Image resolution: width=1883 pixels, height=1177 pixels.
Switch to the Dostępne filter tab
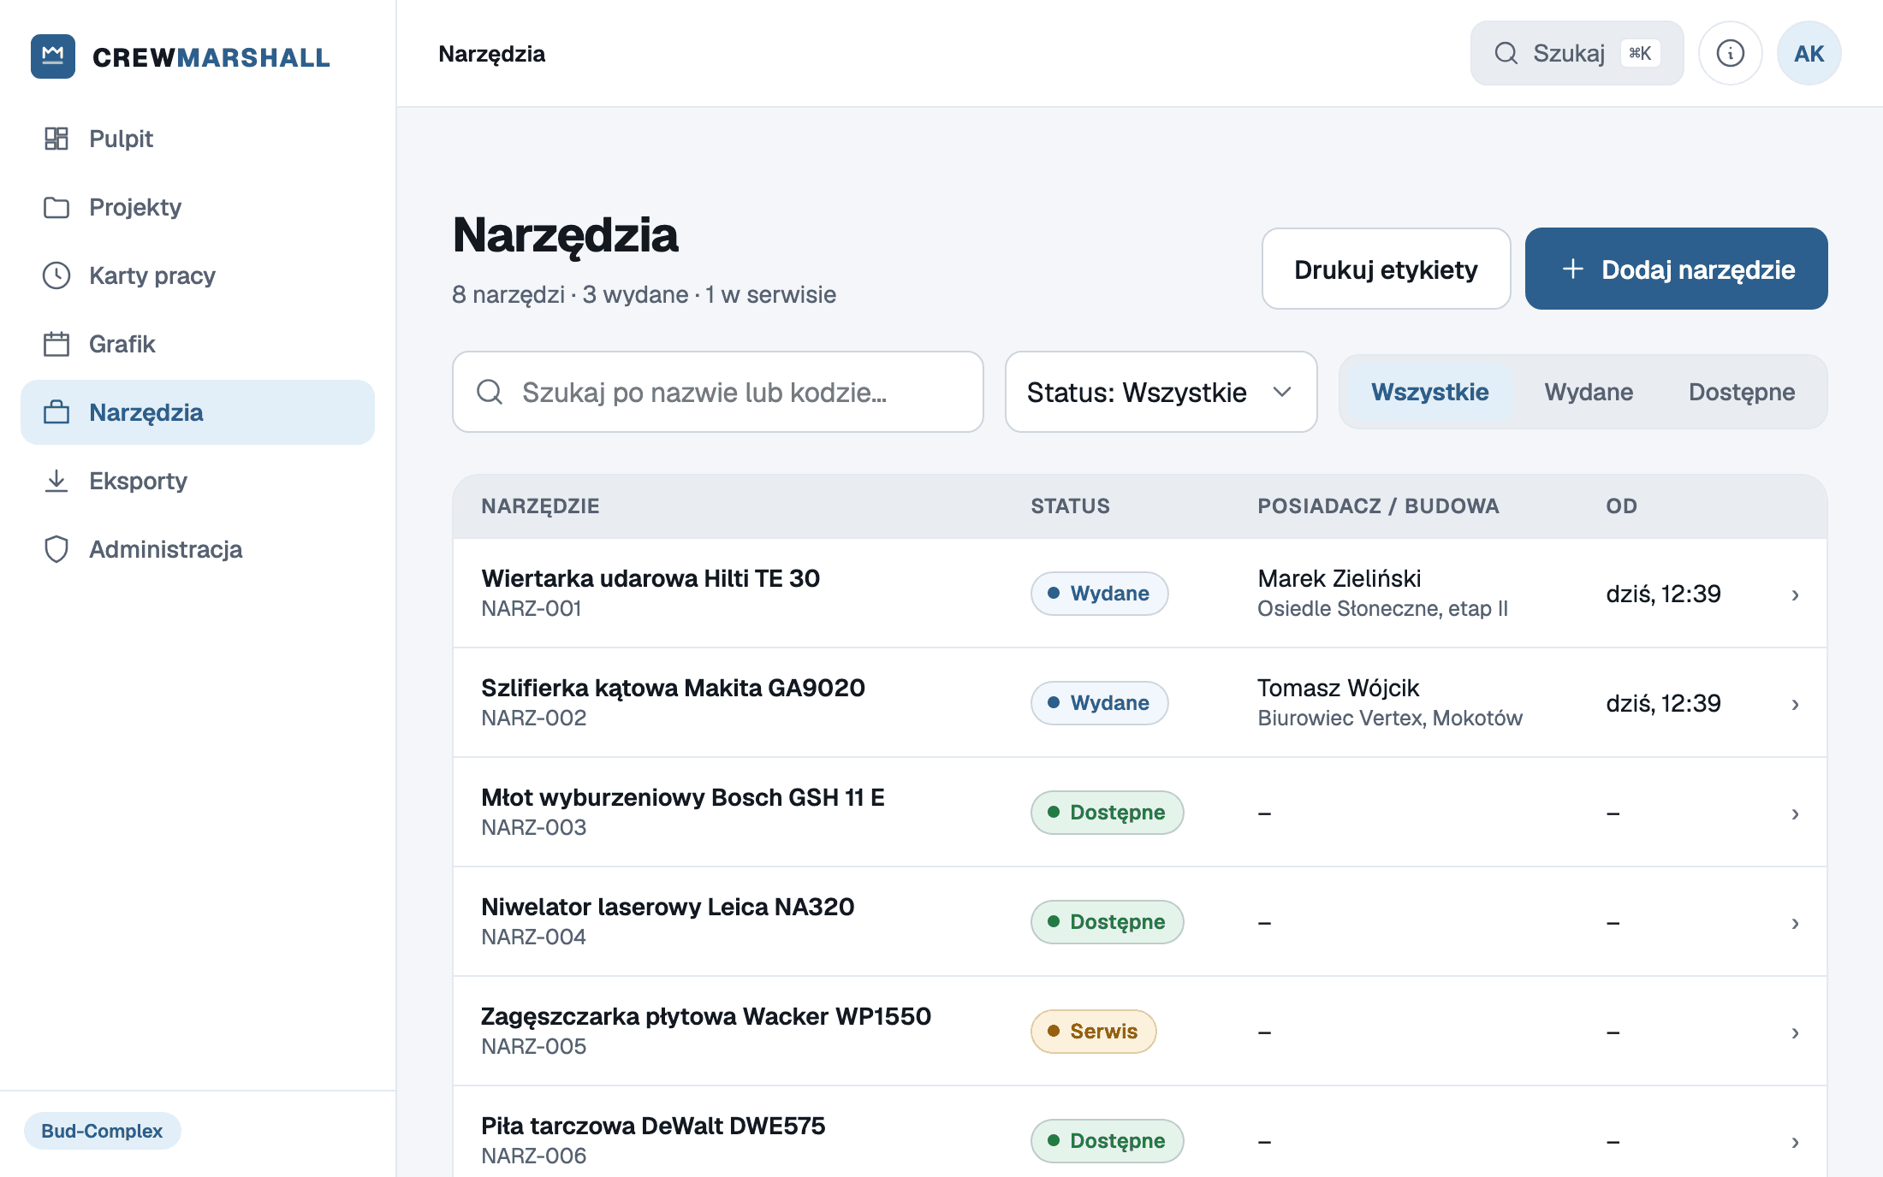click(1742, 392)
